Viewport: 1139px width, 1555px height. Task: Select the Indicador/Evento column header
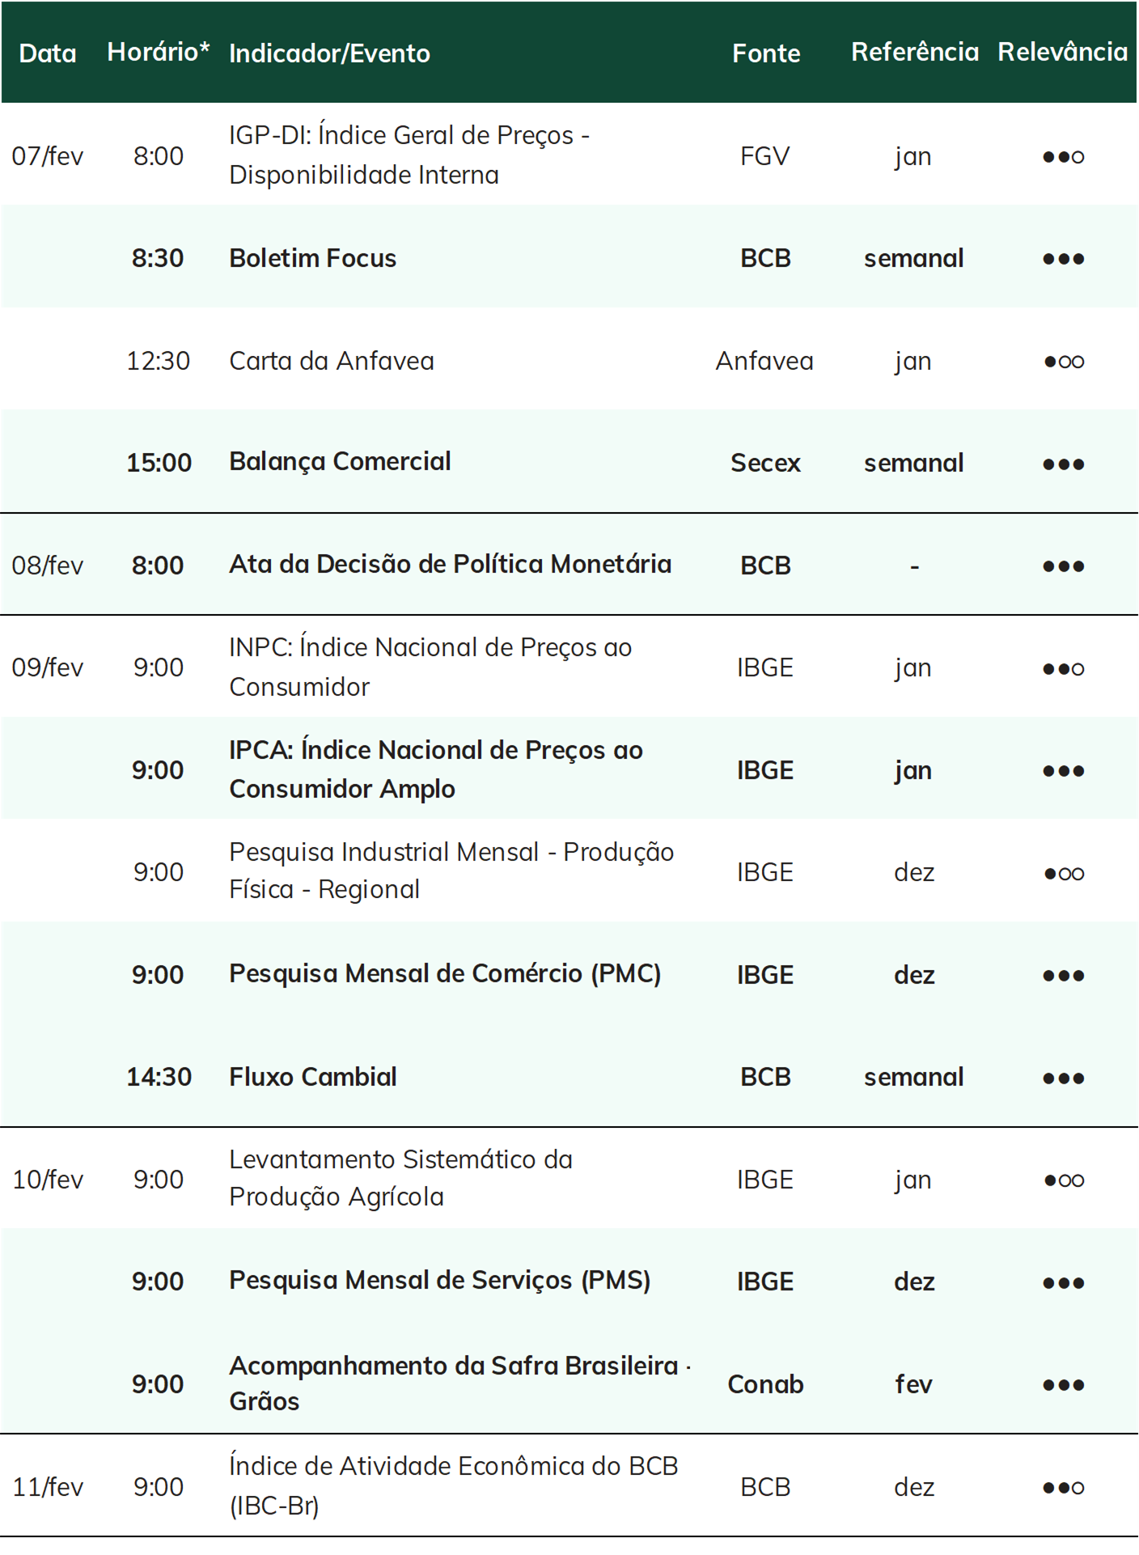point(329,53)
